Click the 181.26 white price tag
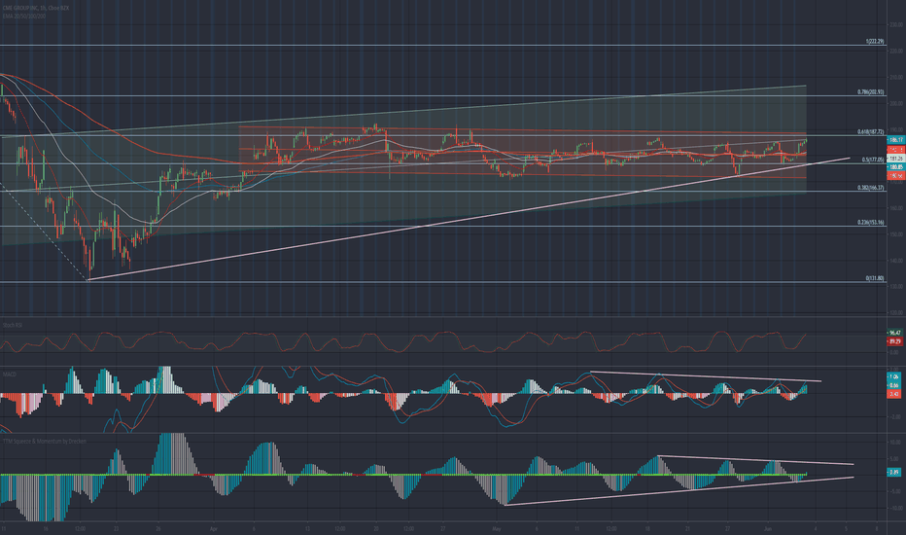Viewport: 906px width, 535px height. click(895, 159)
